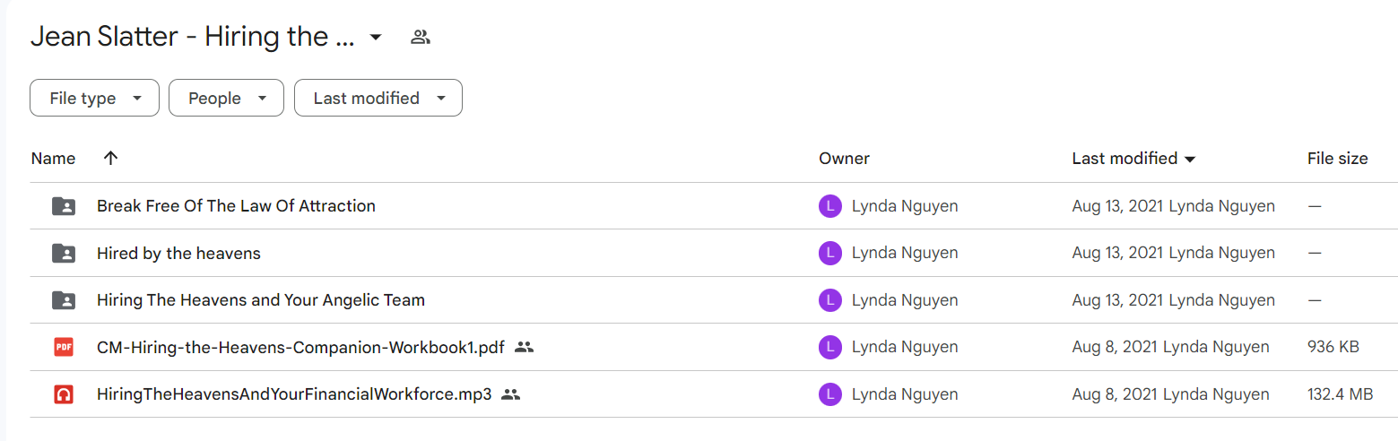Click the Hired by the heavens folder icon
1398x441 pixels.
coord(64,254)
